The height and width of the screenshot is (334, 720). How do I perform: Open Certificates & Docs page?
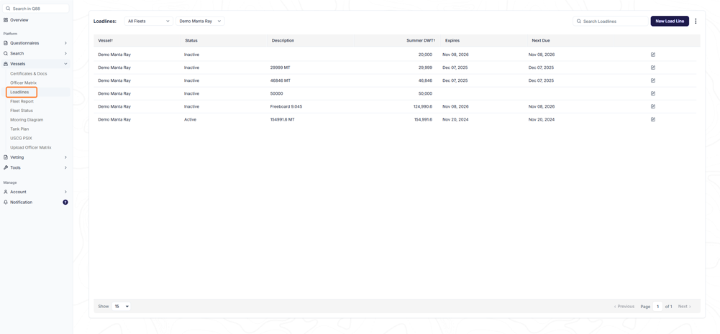click(29, 73)
